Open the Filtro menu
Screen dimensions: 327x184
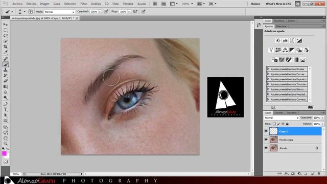[x=84, y=4]
